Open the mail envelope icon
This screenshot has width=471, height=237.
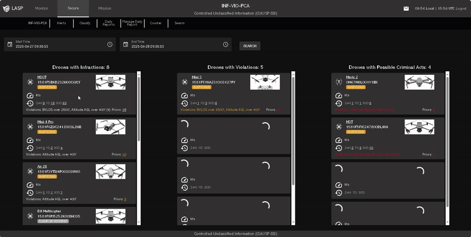click(406, 9)
